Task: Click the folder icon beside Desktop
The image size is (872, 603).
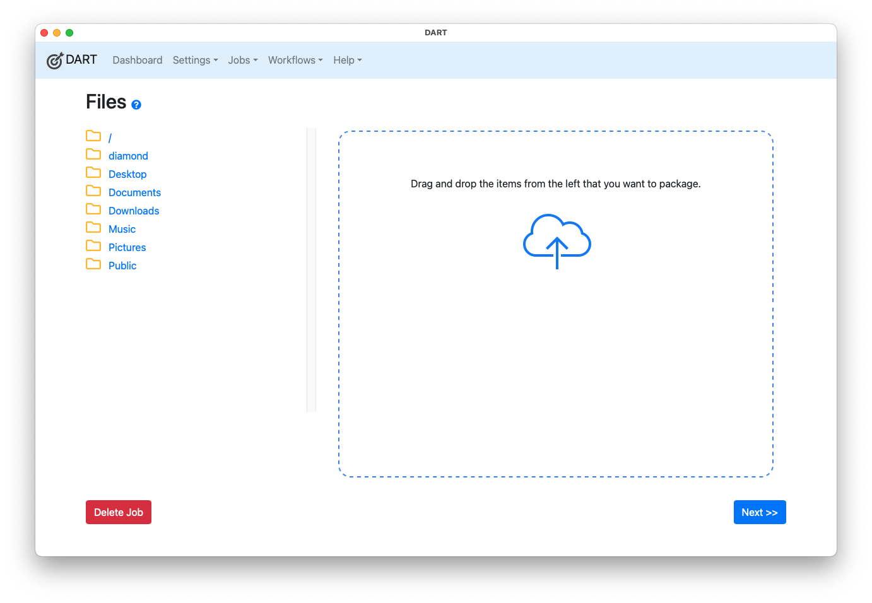Action: click(x=93, y=173)
